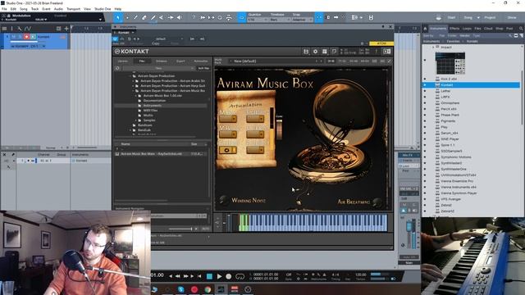
Task: Select Omnisphere in instrument browser list
Action: click(x=450, y=103)
